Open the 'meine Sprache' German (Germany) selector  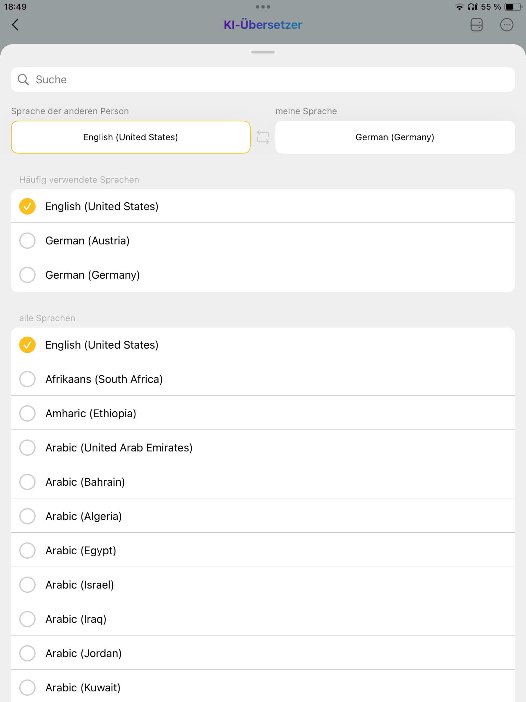pyautogui.click(x=395, y=137)
